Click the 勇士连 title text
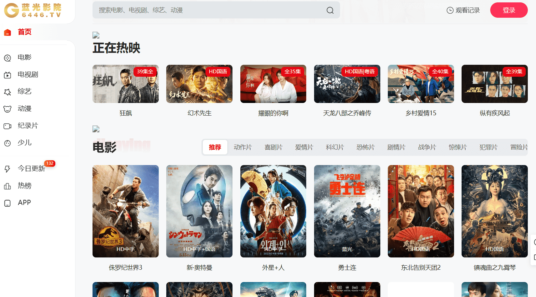536x297 pixels. 347,268
